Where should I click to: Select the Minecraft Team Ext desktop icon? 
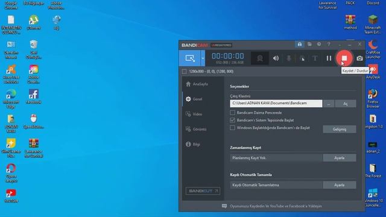(373, 25)
